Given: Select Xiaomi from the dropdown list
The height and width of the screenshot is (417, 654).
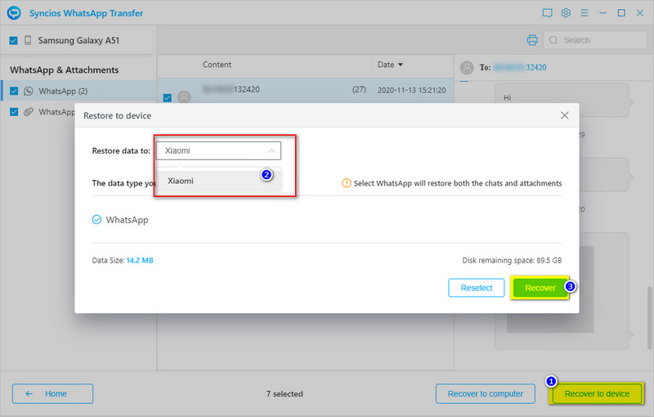Looking at the screenshot, I should 218,181.
